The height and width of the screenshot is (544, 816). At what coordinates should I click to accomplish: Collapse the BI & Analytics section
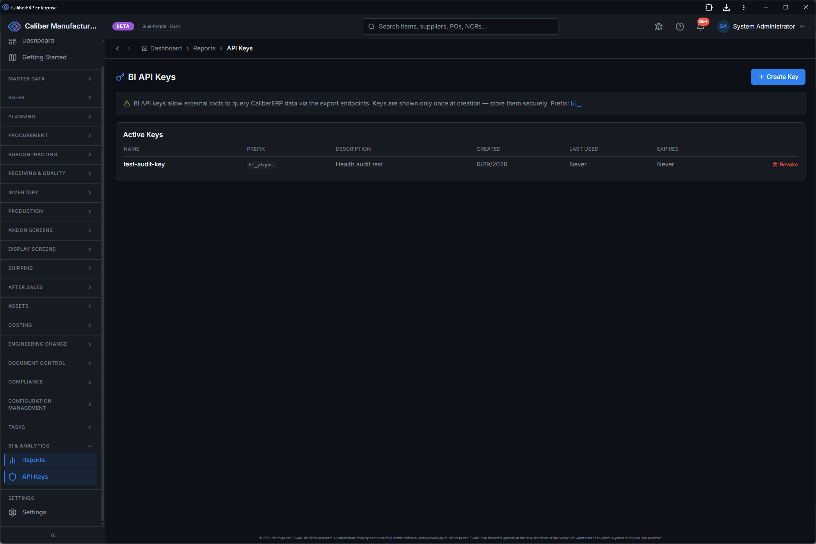[51, 446]
